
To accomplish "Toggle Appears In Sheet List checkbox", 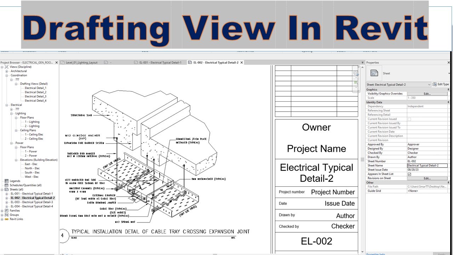I will click(x=409, y=174).
